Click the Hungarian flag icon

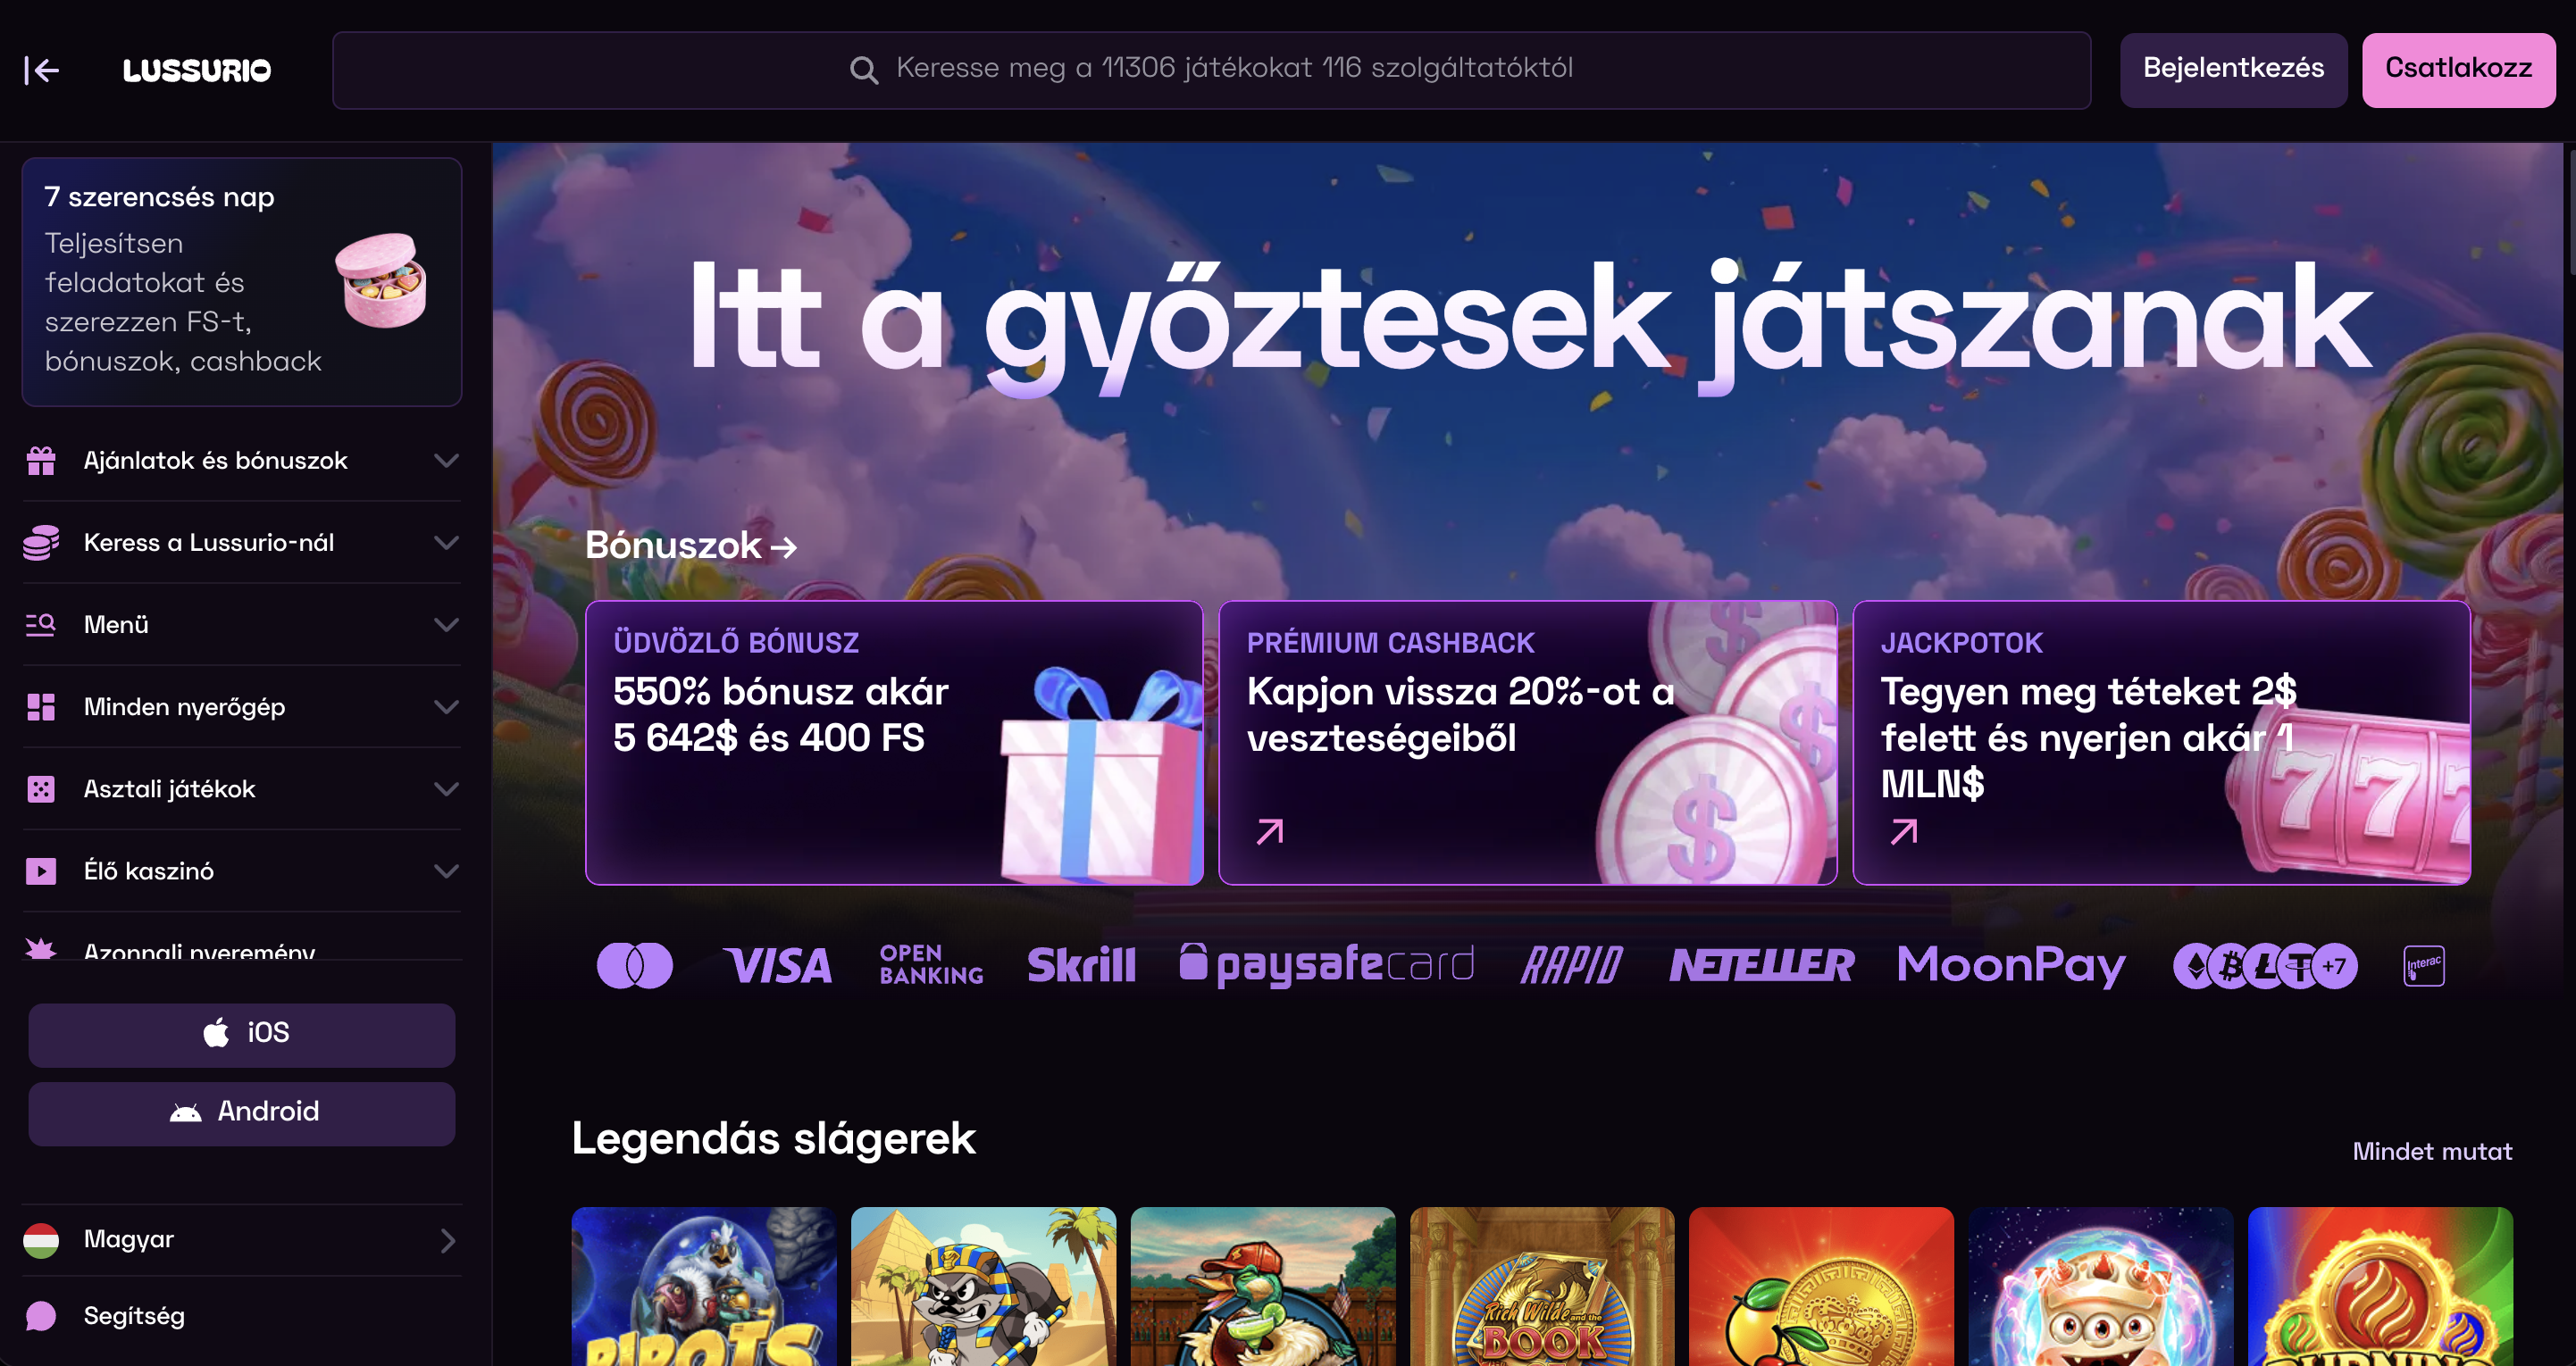pyautogui.click(x=41, y=1240)
